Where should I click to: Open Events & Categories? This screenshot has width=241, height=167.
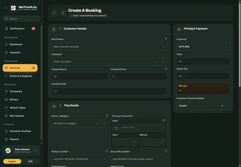20,76
